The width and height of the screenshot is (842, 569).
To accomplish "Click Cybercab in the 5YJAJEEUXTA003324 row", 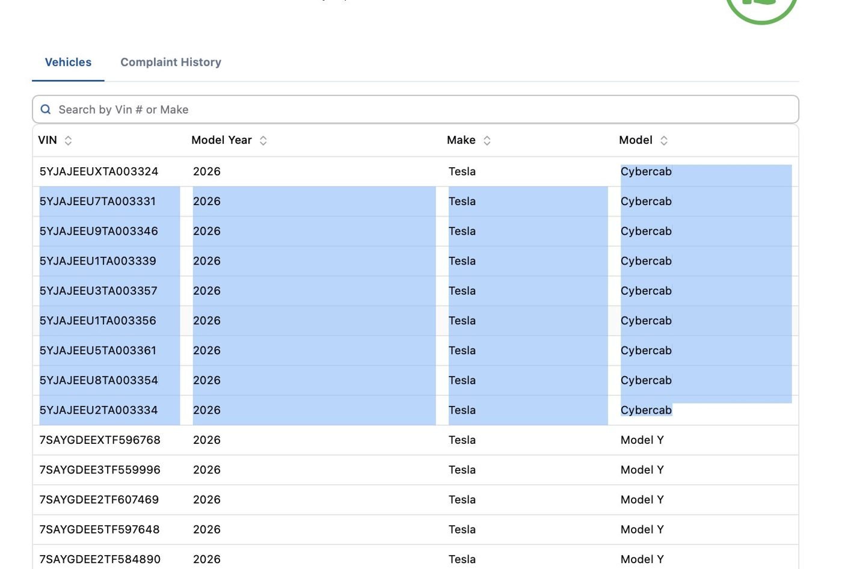I will click(646, 171).
